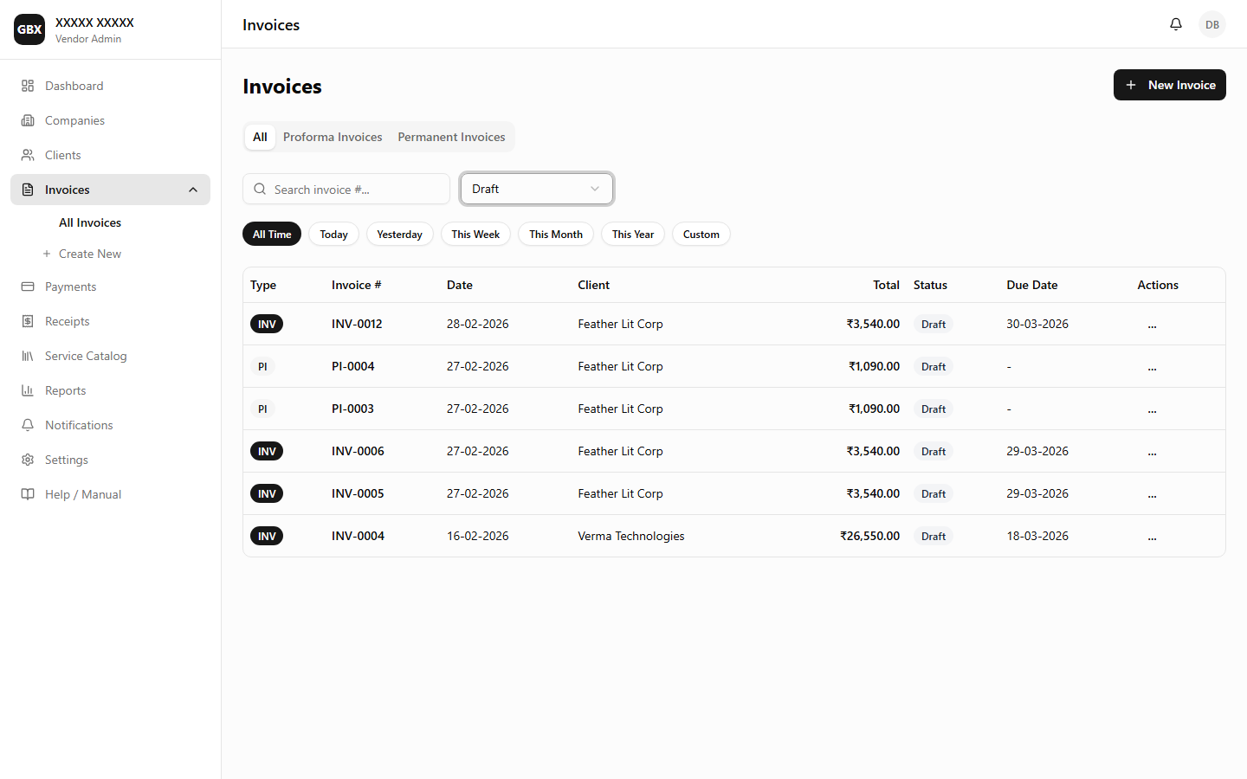The image size is (1247, 779).
Task: Select the All Time date filter
Action: [272, 234]
